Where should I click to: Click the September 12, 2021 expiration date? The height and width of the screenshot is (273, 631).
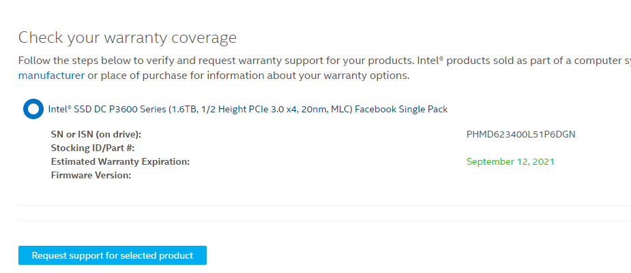[510, 162]
